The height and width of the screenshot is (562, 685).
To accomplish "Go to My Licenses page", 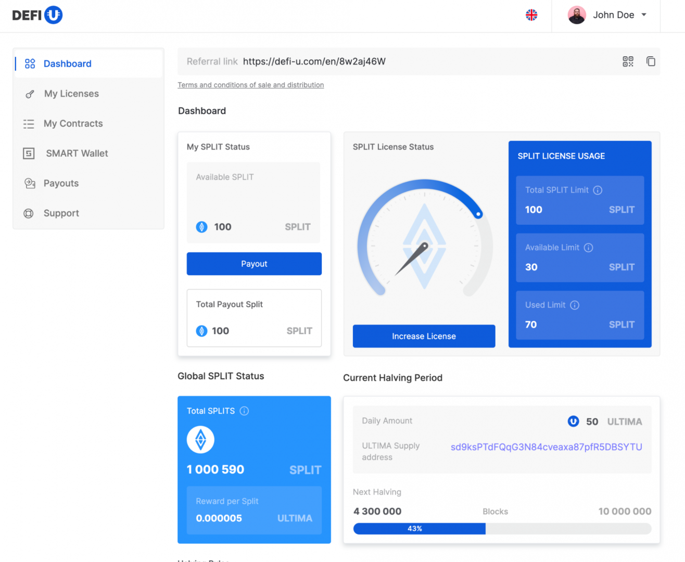I will point(71,94).
